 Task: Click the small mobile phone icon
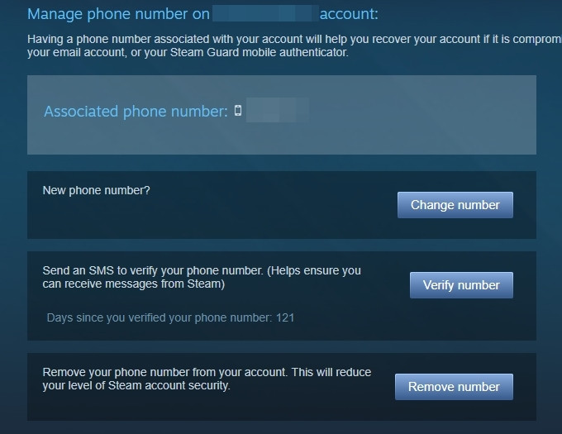point(238,111)
